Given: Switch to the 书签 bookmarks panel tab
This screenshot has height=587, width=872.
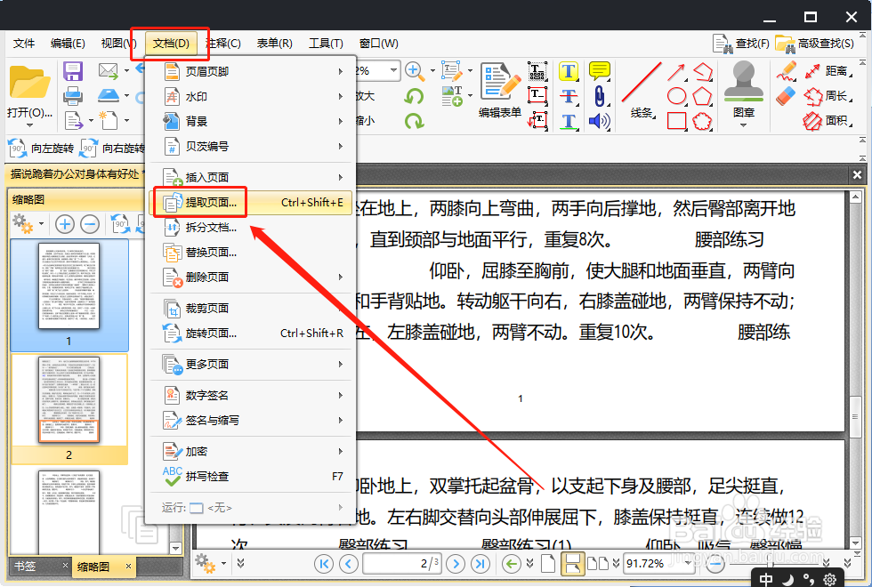Looking at the screenshot, I should [27, 565].
